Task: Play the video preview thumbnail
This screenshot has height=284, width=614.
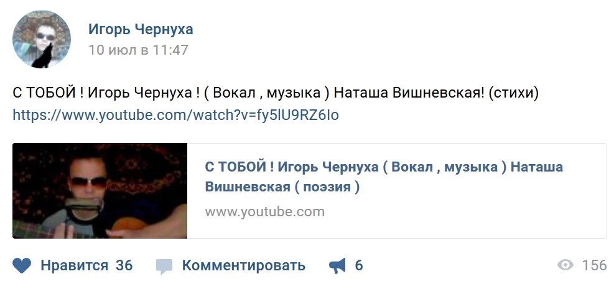Action: pos(100,191)
